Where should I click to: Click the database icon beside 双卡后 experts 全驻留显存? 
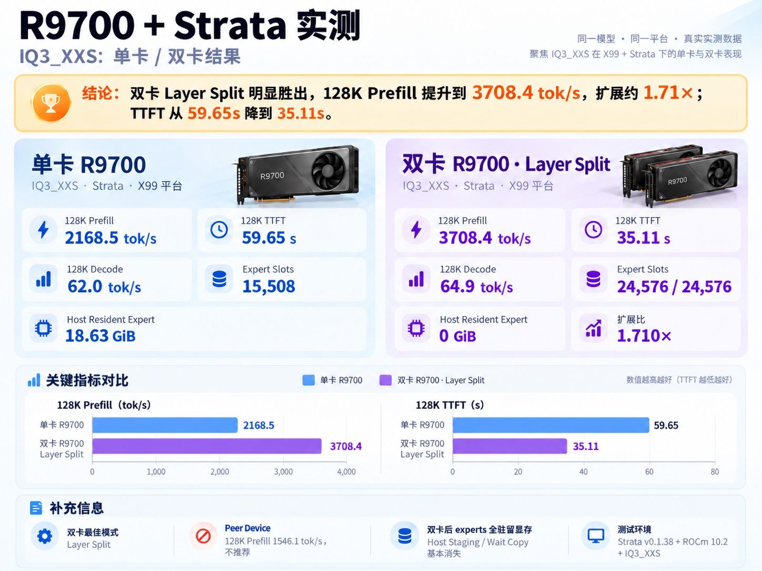(x=405, y=536)
